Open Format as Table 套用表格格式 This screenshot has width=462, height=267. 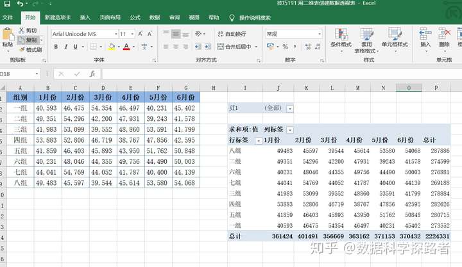[366, 40]
